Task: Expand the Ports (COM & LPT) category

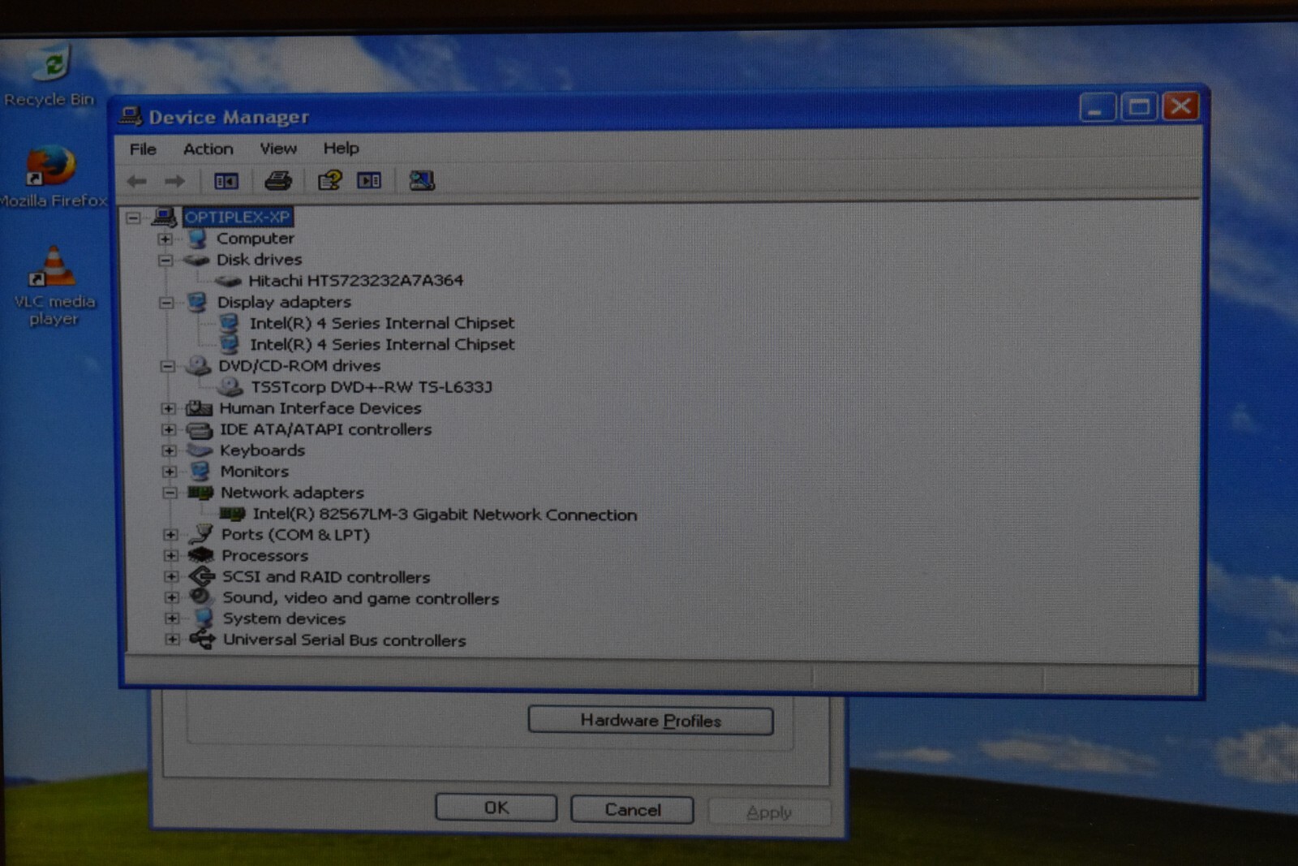Action: click(x=170, y=535)
